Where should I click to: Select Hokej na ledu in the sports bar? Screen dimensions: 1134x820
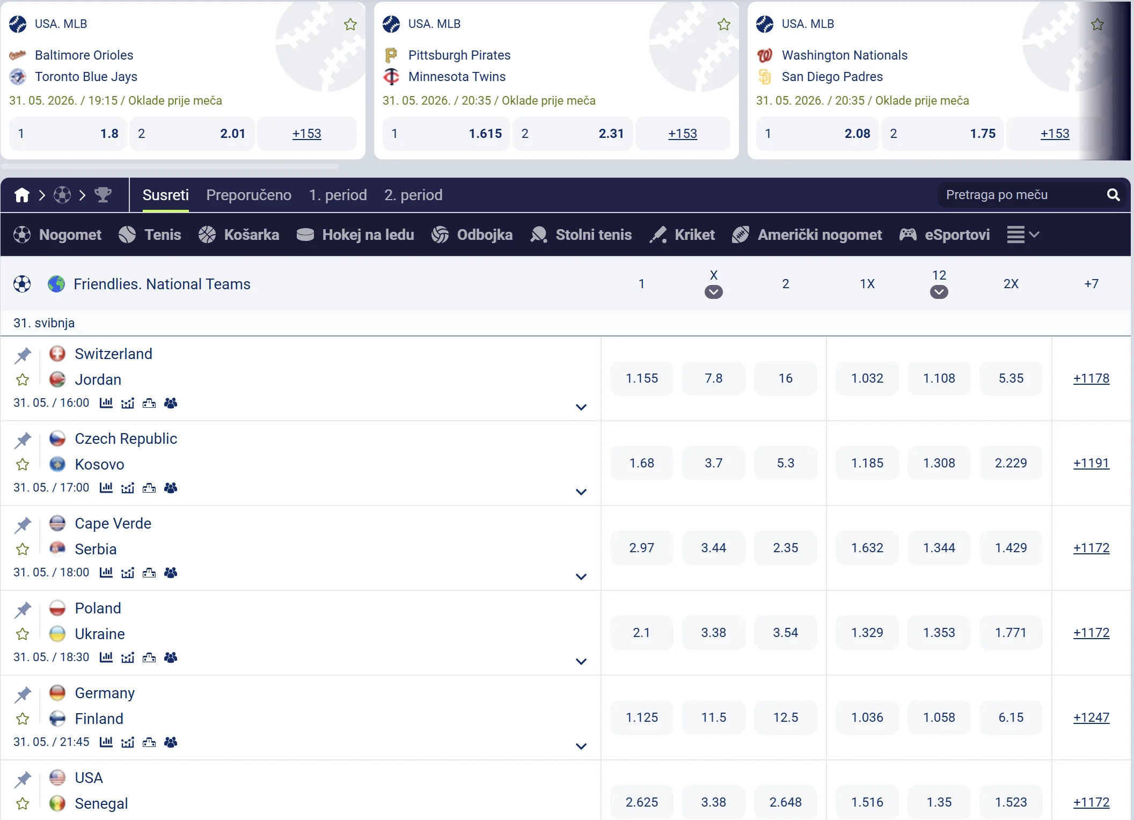[355, 235]
